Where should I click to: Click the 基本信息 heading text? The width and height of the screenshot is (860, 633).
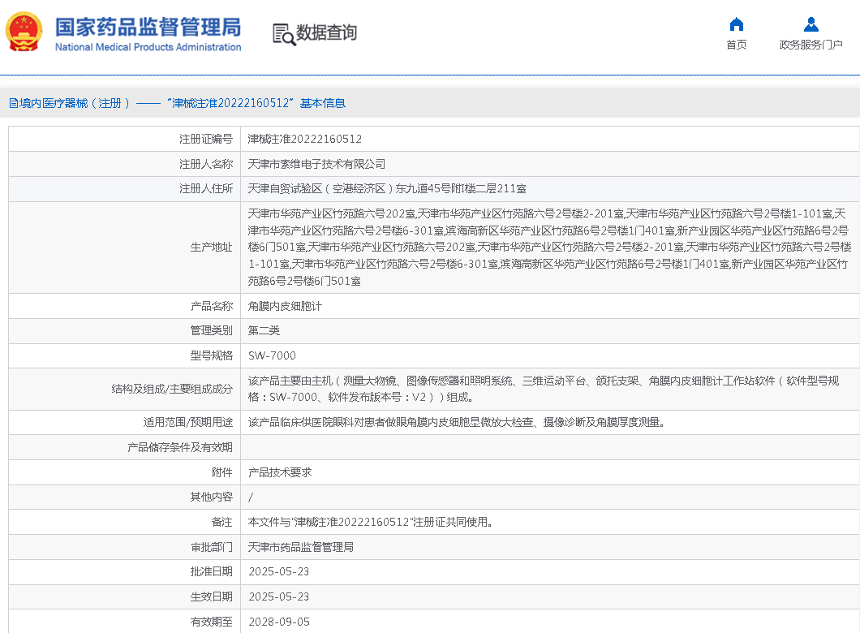pyautogui.click(x=323, y=103)
